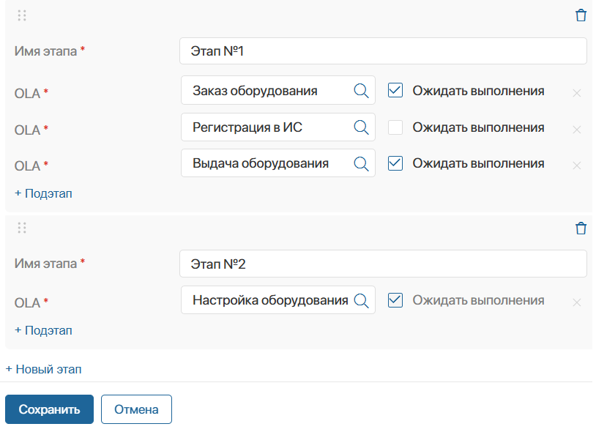Click drag handle of Этап №1 block
Screen dimensions: 596x432
click(22, 15)
